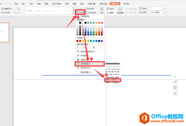Click the Redo arrow icon
Screen dimensions: 186x126
6,4
